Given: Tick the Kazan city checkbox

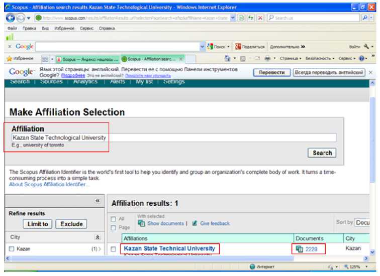Looking at the screenshot, I should (12, 249).
